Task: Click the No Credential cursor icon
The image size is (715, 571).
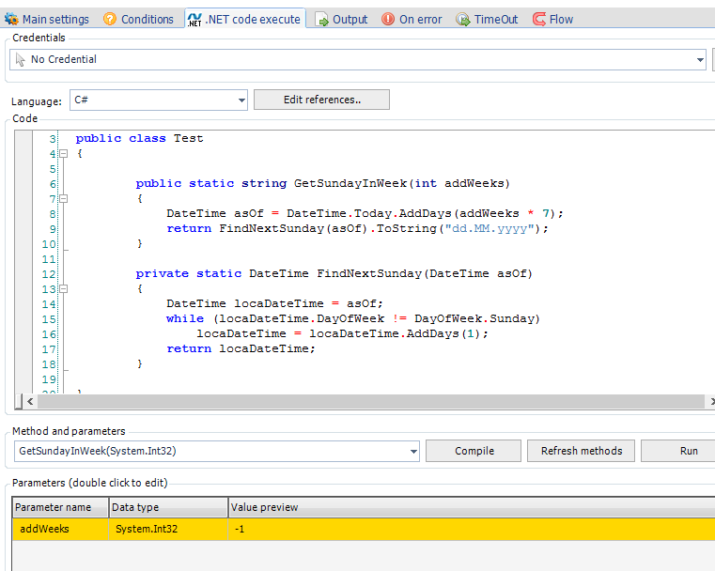Action: (x=21, y=59)
